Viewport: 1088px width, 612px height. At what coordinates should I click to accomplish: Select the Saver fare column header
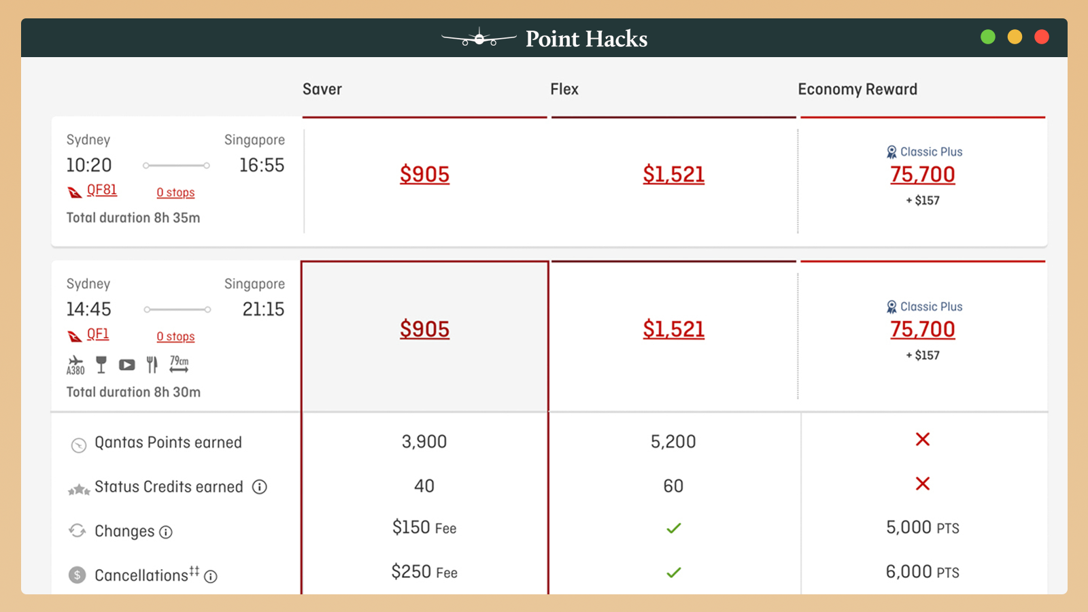(322, 90)
